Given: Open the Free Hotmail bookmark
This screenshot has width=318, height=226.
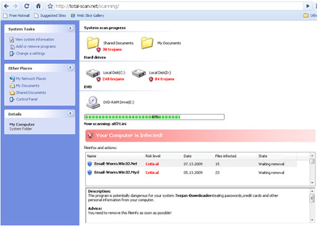Looking at the screenshot, I should click(17, 16).
